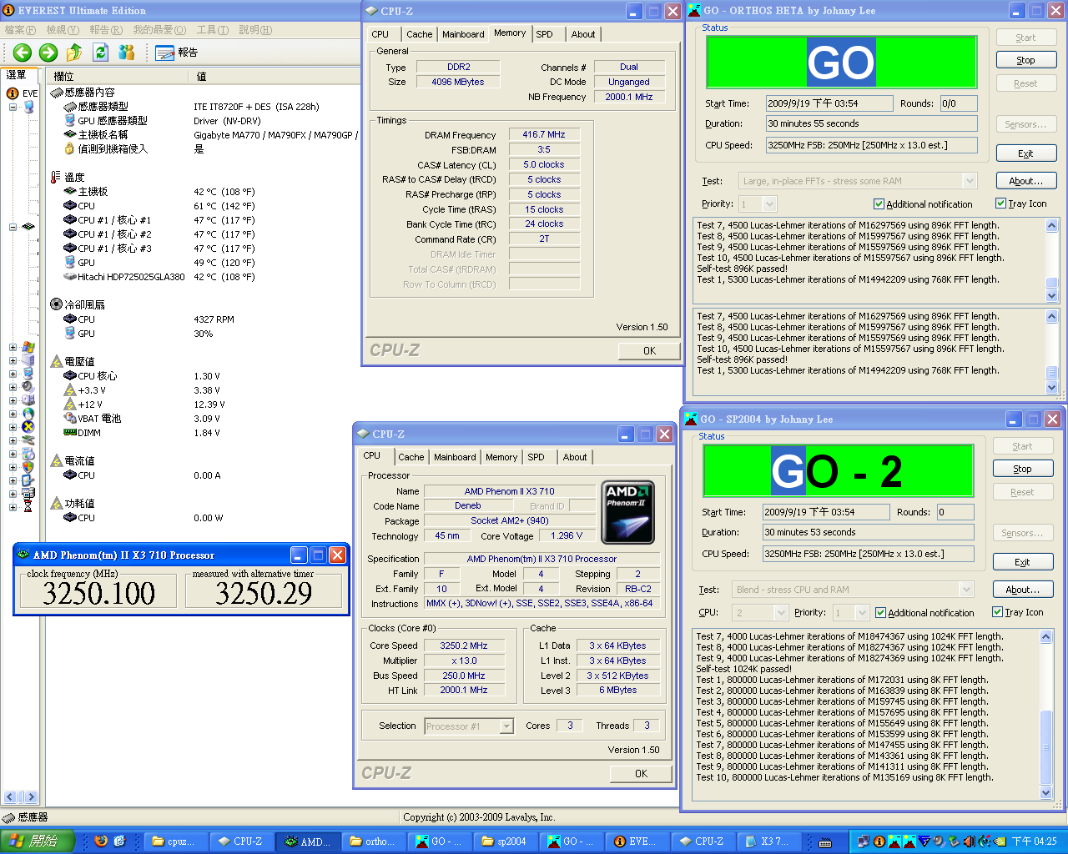Switch to CPU tab in upper CPU-Z window
This screenshot has width=1068, height=854.
[x=380, y=34]
